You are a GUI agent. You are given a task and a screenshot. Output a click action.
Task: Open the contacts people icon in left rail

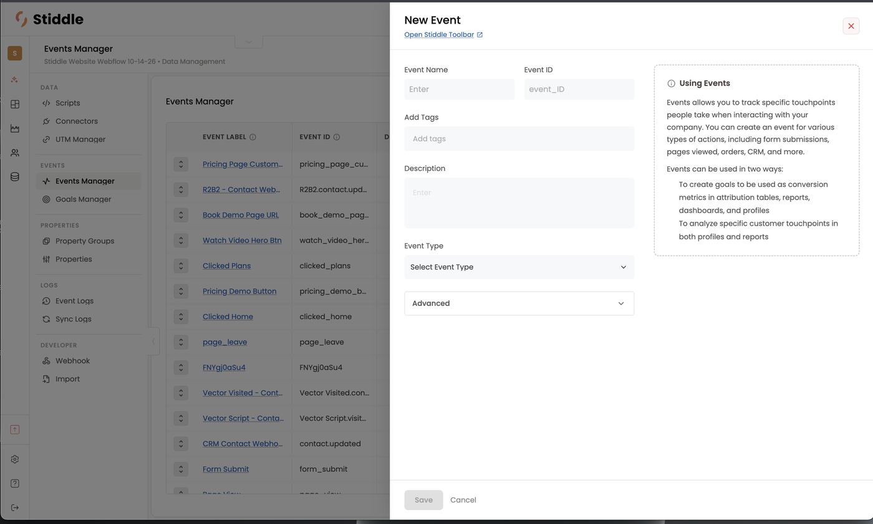(x=15, y=153)
